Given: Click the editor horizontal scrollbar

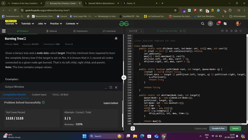Looking at the screenshot, I should pos(187,124).
